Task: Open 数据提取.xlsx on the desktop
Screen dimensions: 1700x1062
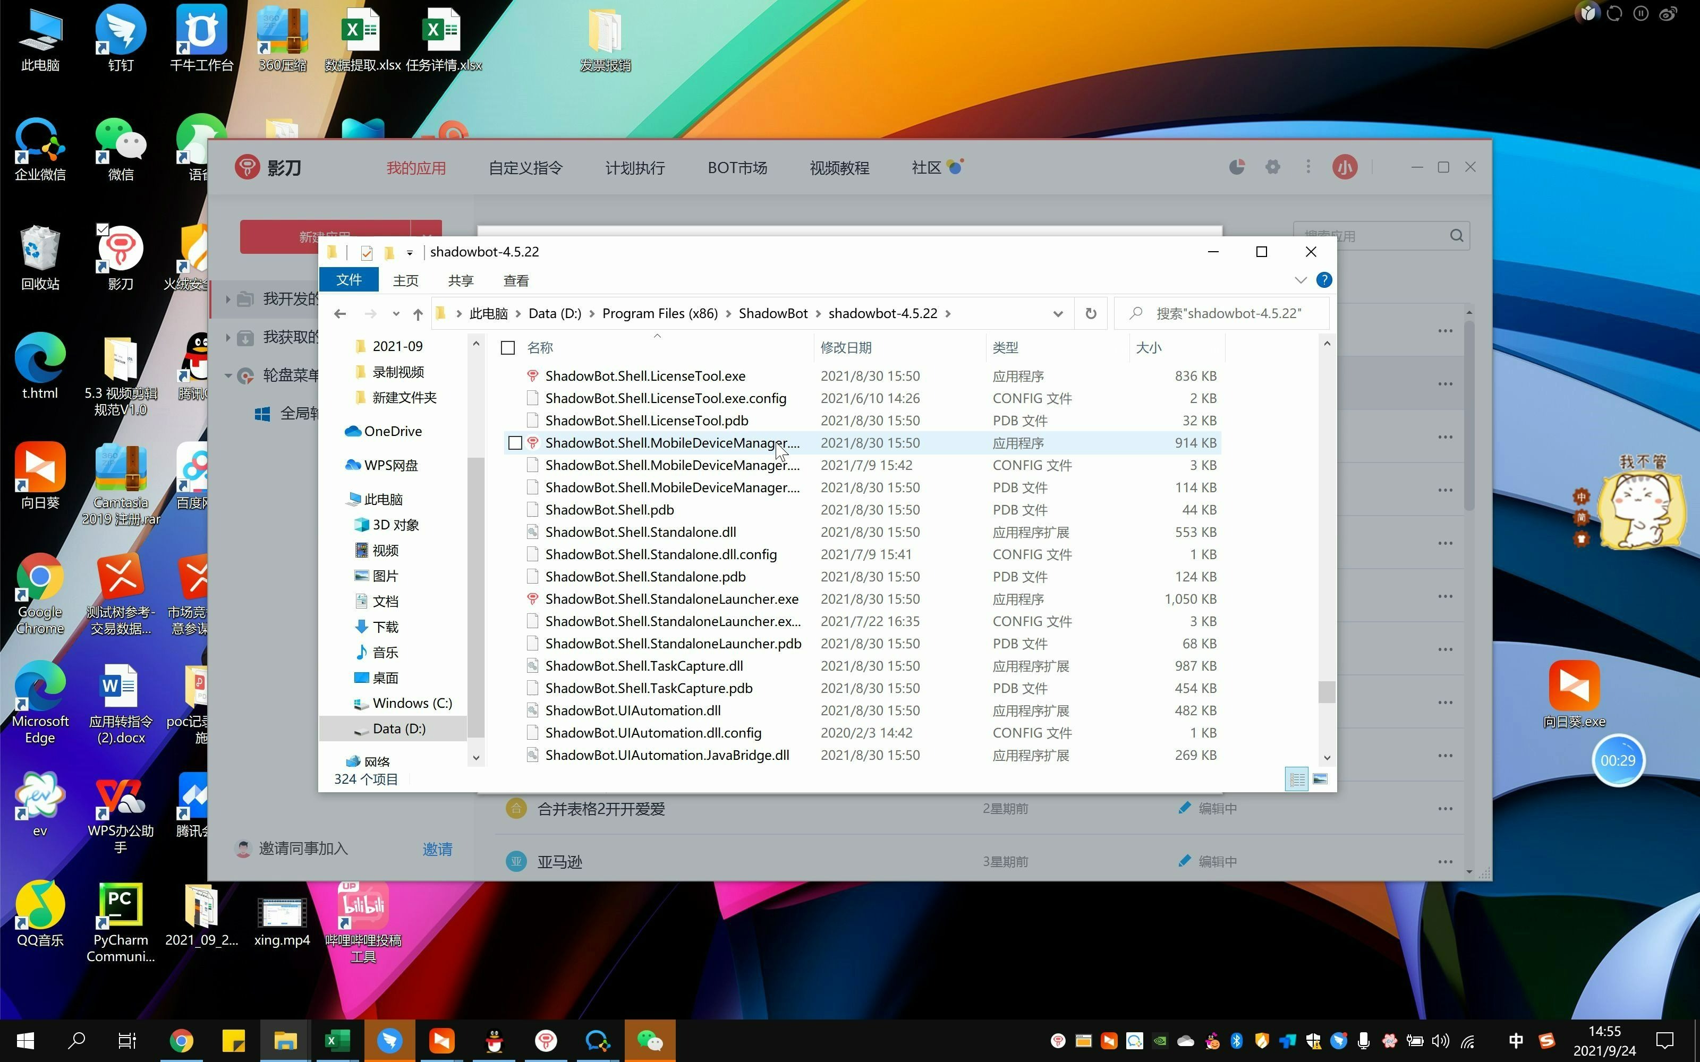Action: click(x=362, y=39)
